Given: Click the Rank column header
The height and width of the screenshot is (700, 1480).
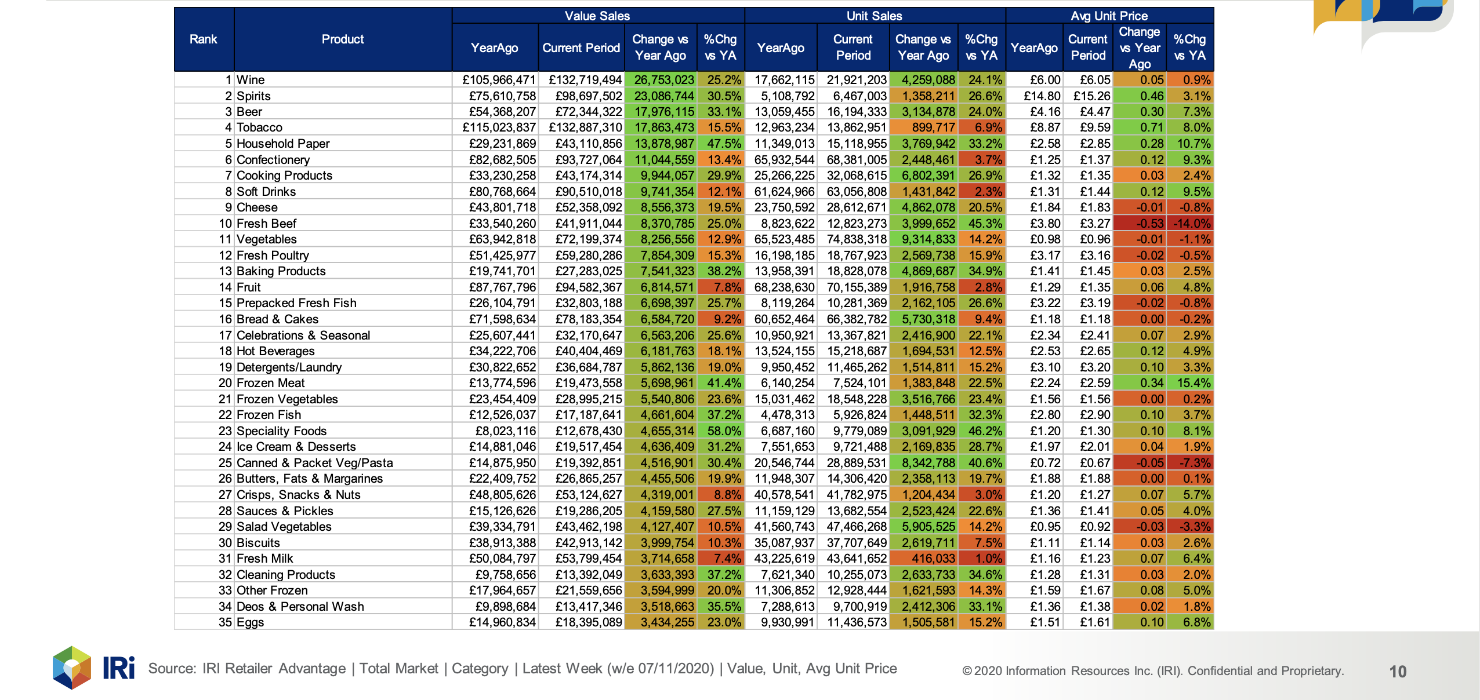Looking at the screenshot, I should click(204, 39).
